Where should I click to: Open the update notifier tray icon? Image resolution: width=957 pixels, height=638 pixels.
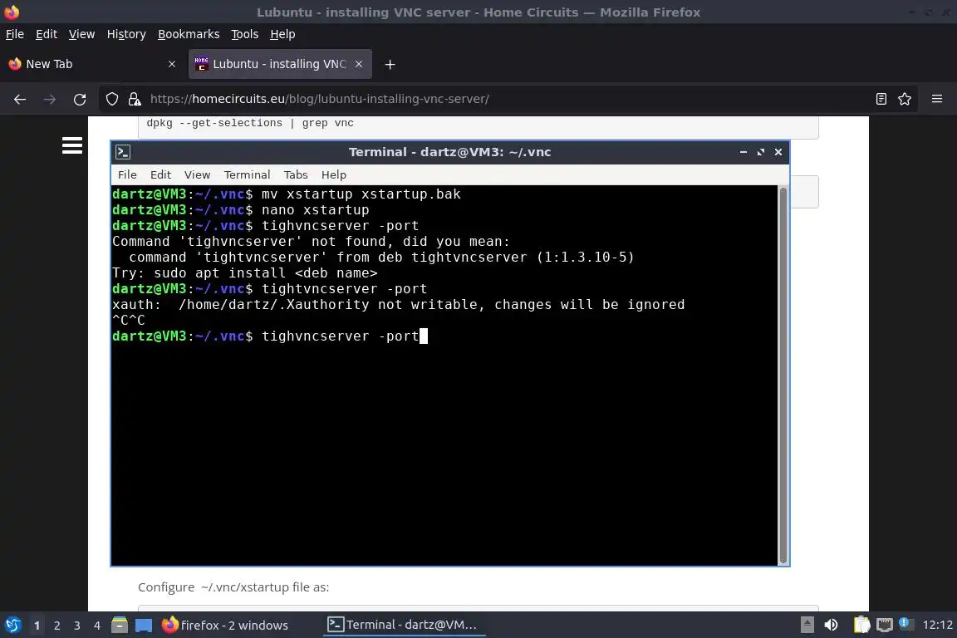coord(906,624)
